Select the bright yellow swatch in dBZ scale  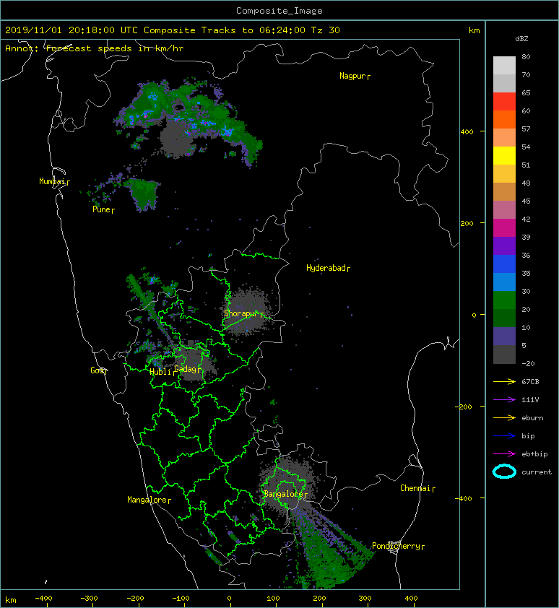[504, 156]
